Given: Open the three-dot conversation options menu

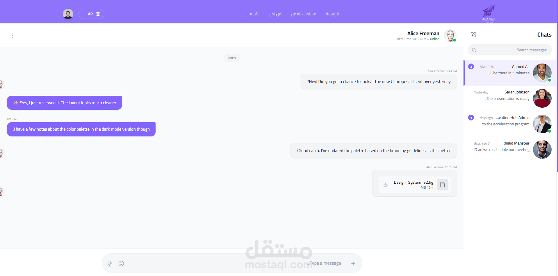Looking at the screenshot, I should 12,36.
